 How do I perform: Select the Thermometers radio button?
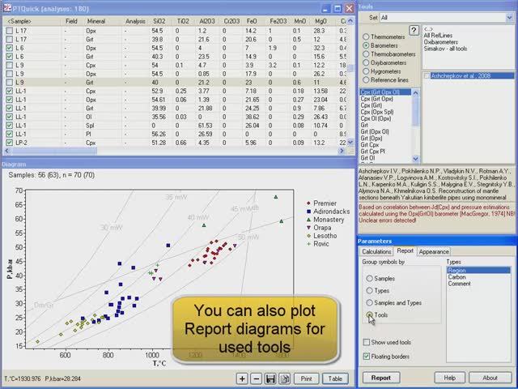point(366,36)
